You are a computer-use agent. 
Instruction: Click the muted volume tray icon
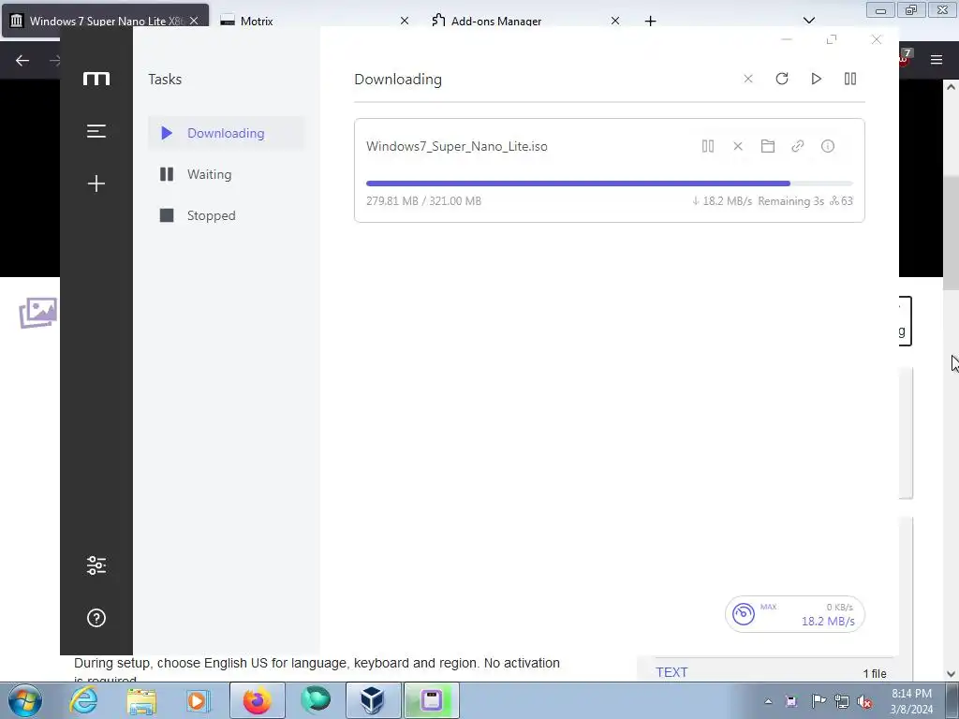point(864,701)
